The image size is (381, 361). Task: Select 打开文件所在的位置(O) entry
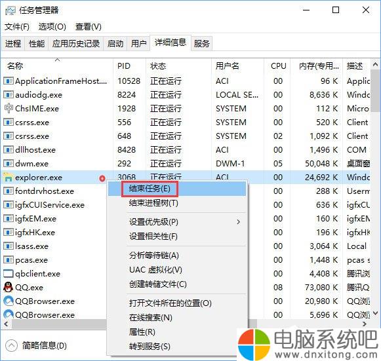click(170, 303)
